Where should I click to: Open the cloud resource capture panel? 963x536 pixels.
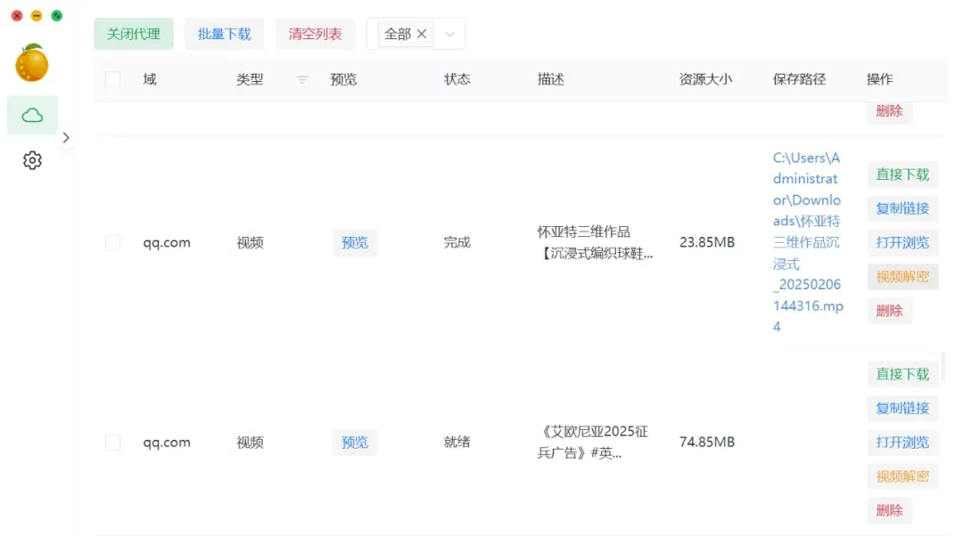pyautogui.click(x=32, y=115)
